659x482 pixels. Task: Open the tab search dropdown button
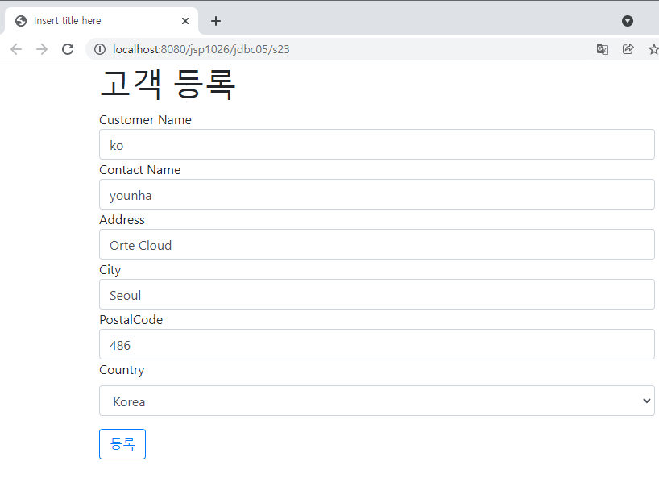pyautogui.click(x=628, y=21)
